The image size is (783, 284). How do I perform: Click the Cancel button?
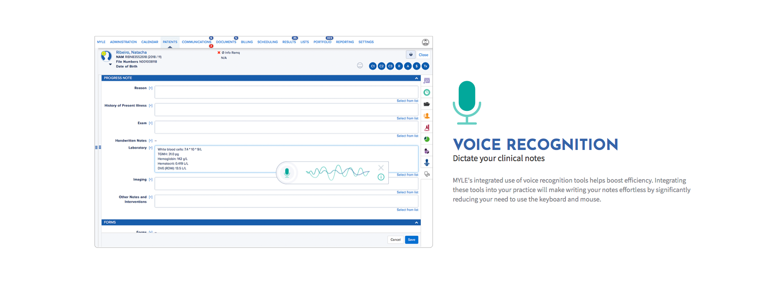(x=396, y=240)
